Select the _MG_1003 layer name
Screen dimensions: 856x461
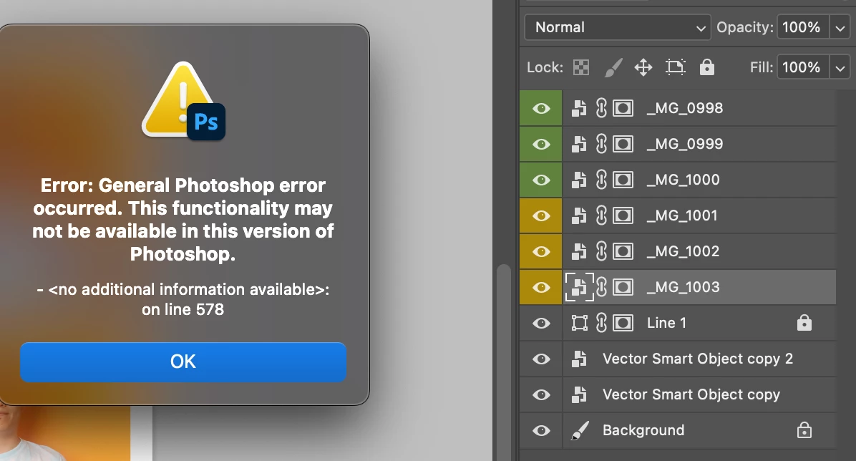683,287
